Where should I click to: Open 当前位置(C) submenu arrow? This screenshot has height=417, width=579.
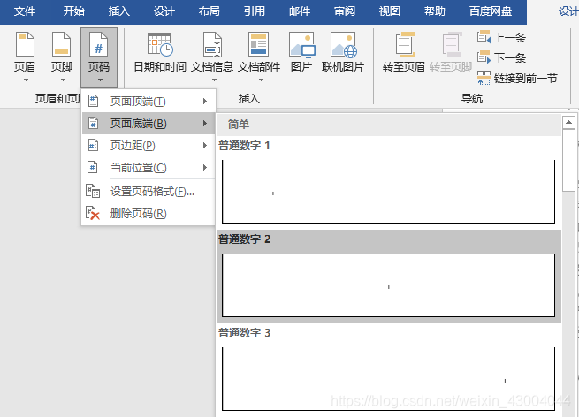click(x=205, y=168)
